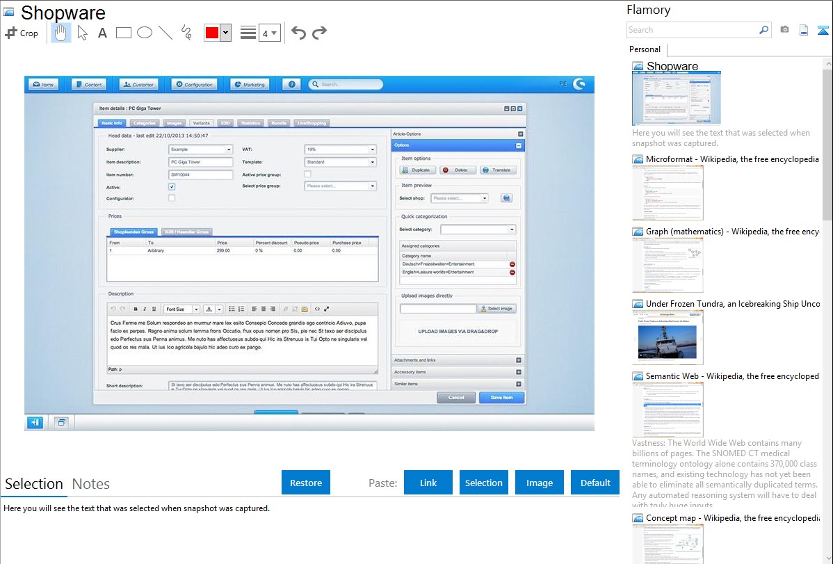This screenshot has height=564, width=833.
Task: Select the arrow pointer tool
Action: coord(82,33)
